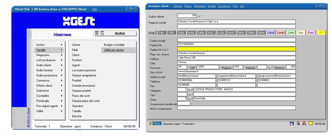Open the Spediz. tab
This screenshot has height=136, width=332.
(x=281, y=33)
